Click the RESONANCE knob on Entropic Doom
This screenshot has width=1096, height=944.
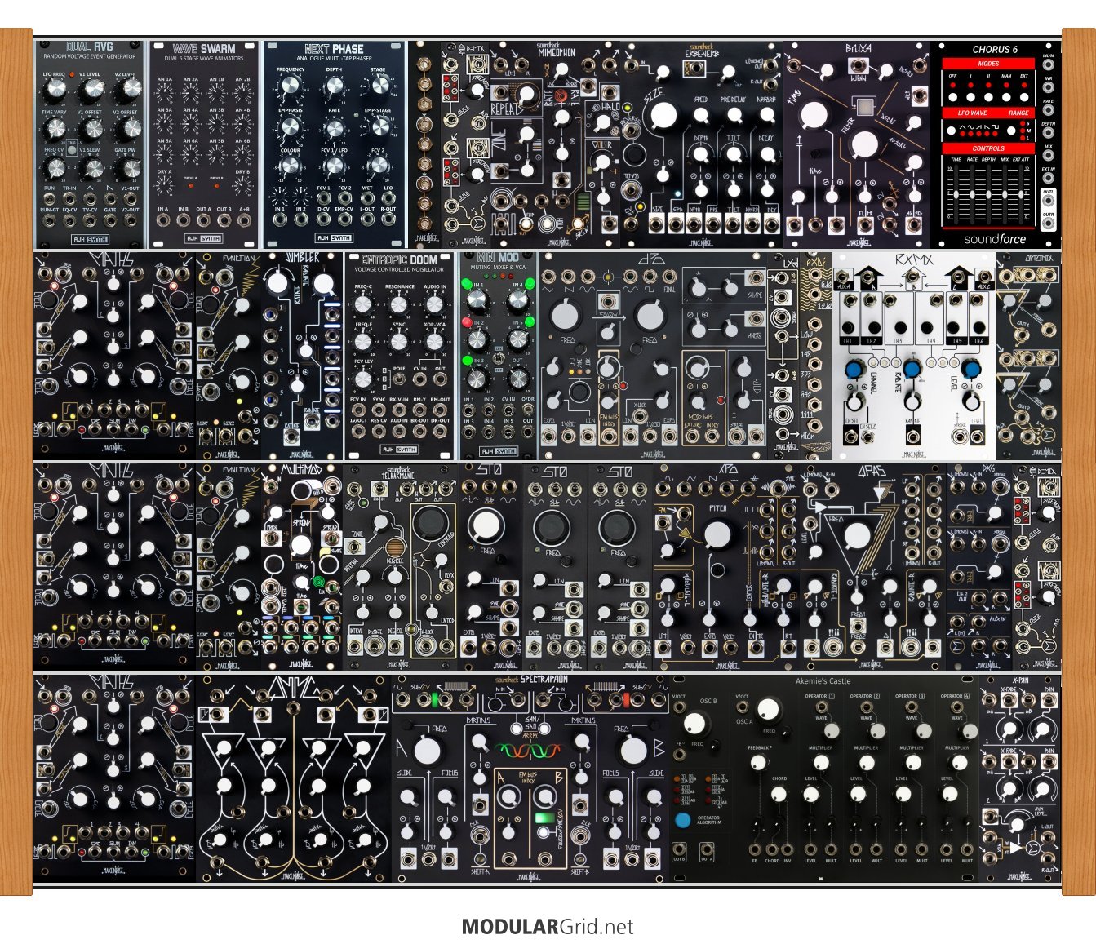tap(398, 305)
